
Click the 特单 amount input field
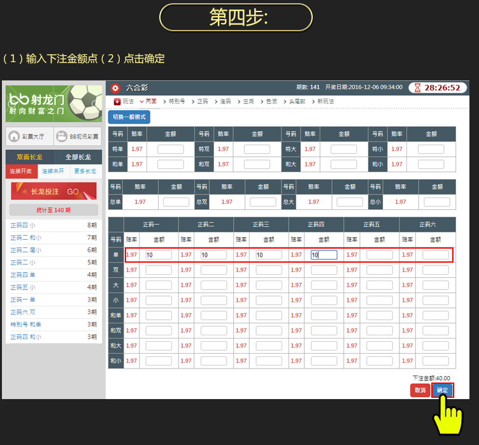pos(170,149)
